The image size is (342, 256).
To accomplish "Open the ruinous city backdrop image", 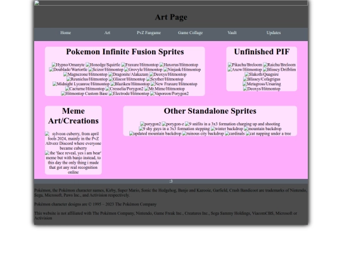I will pos(203,133).
